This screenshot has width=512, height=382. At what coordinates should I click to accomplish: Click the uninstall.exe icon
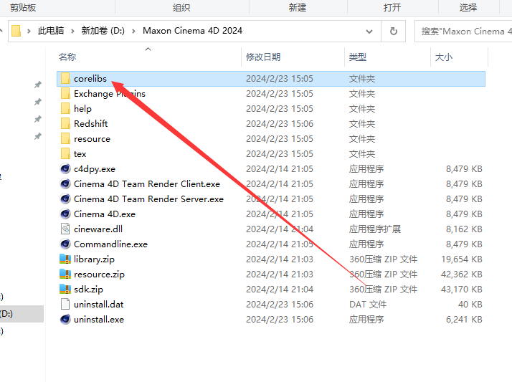tap(65, 319)
